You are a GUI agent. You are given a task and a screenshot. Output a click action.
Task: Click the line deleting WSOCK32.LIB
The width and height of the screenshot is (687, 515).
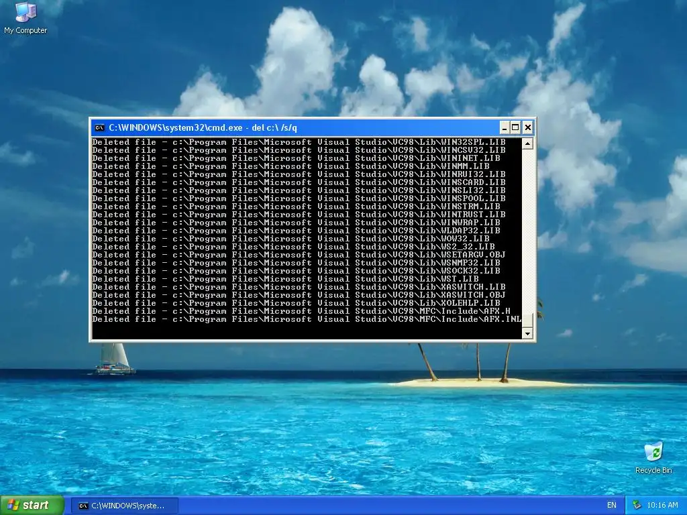pyautogui.click(x=296, y=271)
